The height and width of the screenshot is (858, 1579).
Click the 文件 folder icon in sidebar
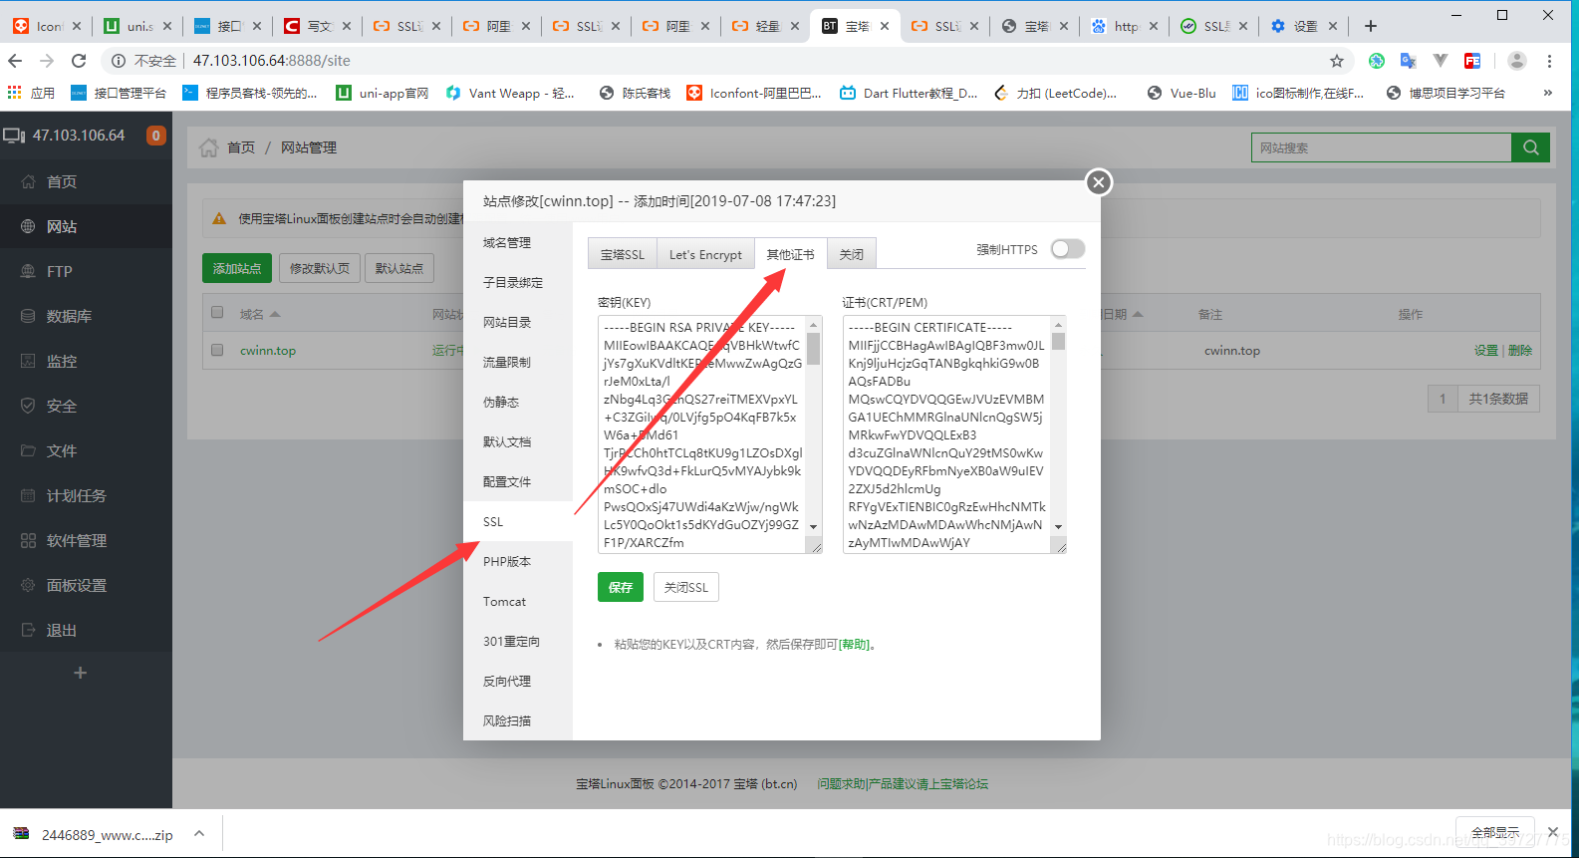click(28, 450)
